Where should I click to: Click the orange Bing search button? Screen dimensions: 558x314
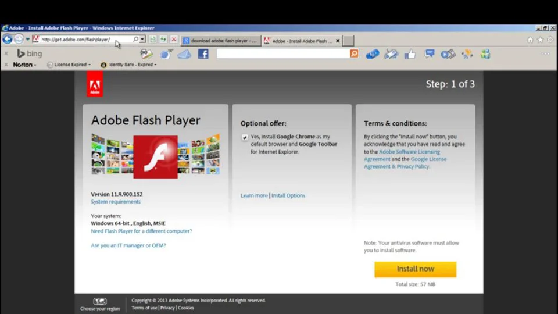point(355,53)
